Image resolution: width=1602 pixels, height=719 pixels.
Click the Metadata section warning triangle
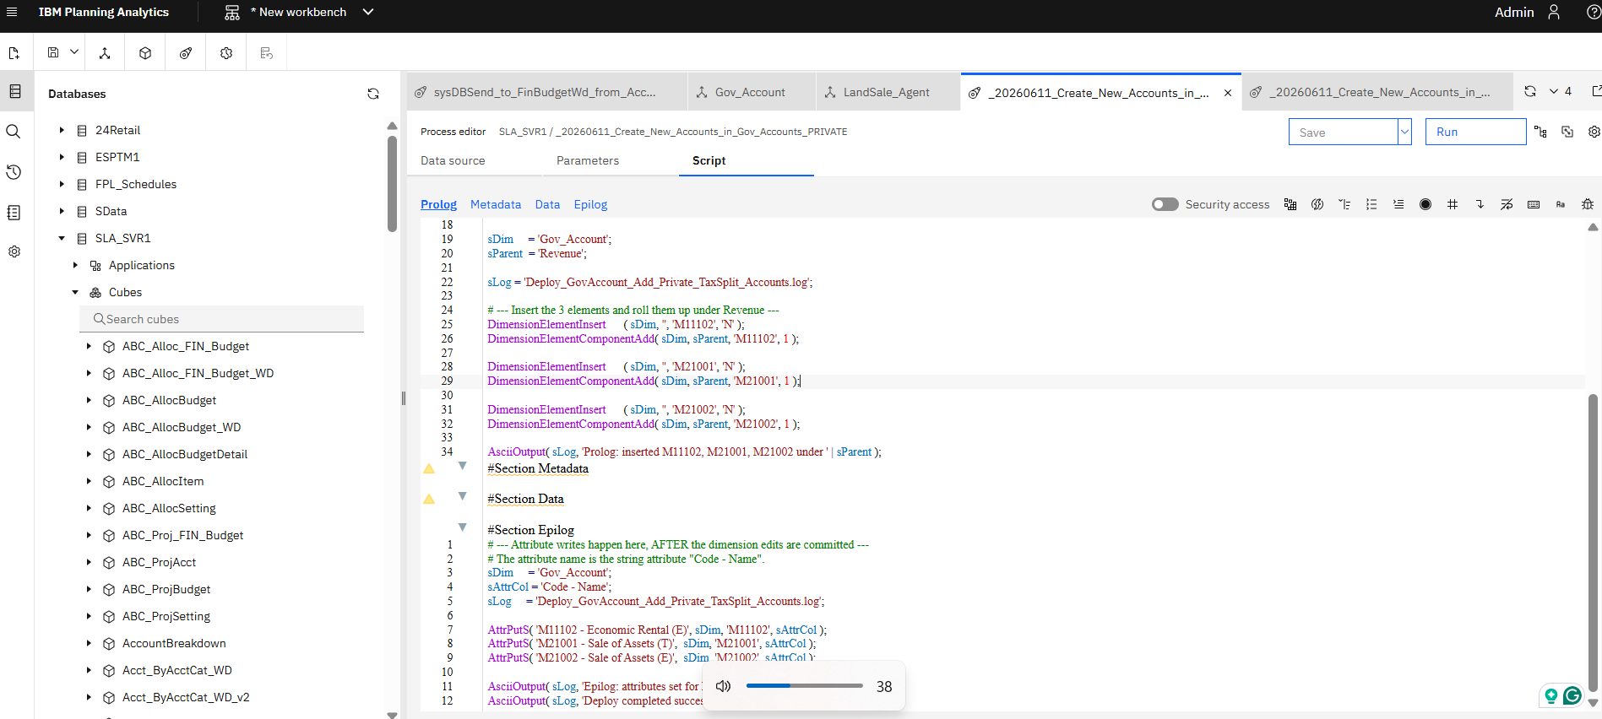[429, 468]
